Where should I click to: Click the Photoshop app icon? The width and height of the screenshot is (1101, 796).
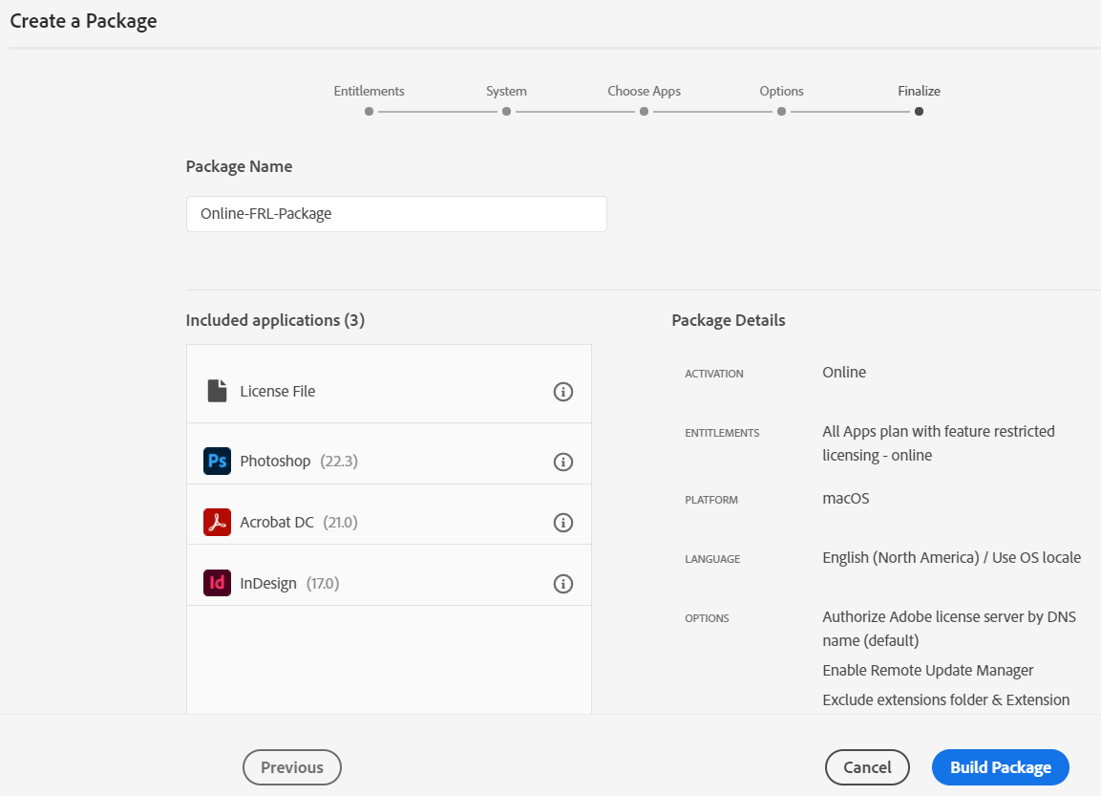(218, 462)
